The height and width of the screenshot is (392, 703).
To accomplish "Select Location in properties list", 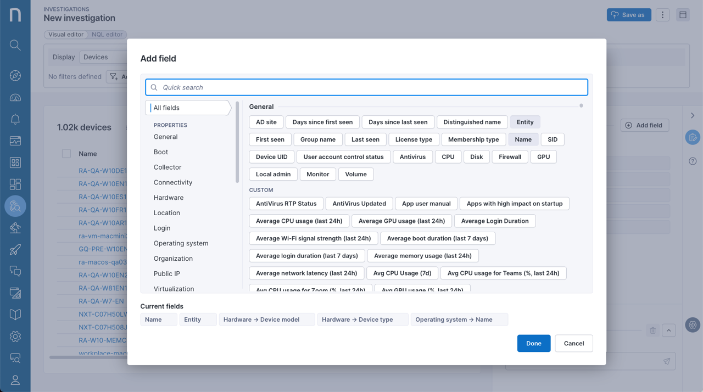I will tap(167, 212).
